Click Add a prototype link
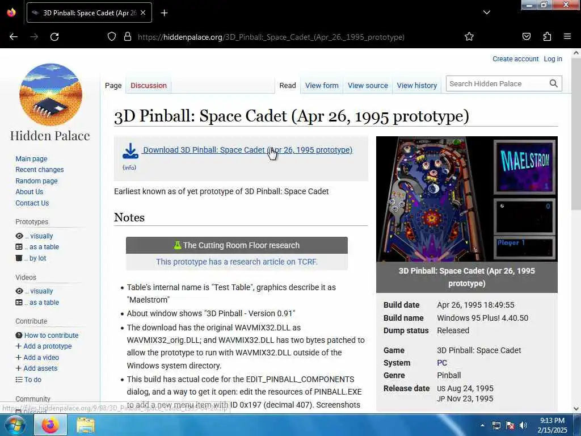 click(x=48, y=346)
